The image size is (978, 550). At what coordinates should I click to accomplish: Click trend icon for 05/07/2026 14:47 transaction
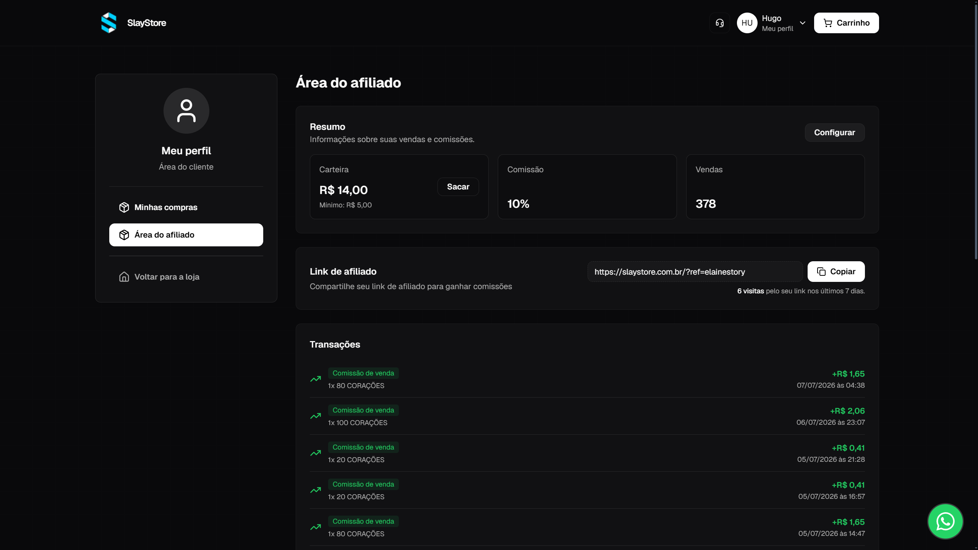(x=316, y=527)
